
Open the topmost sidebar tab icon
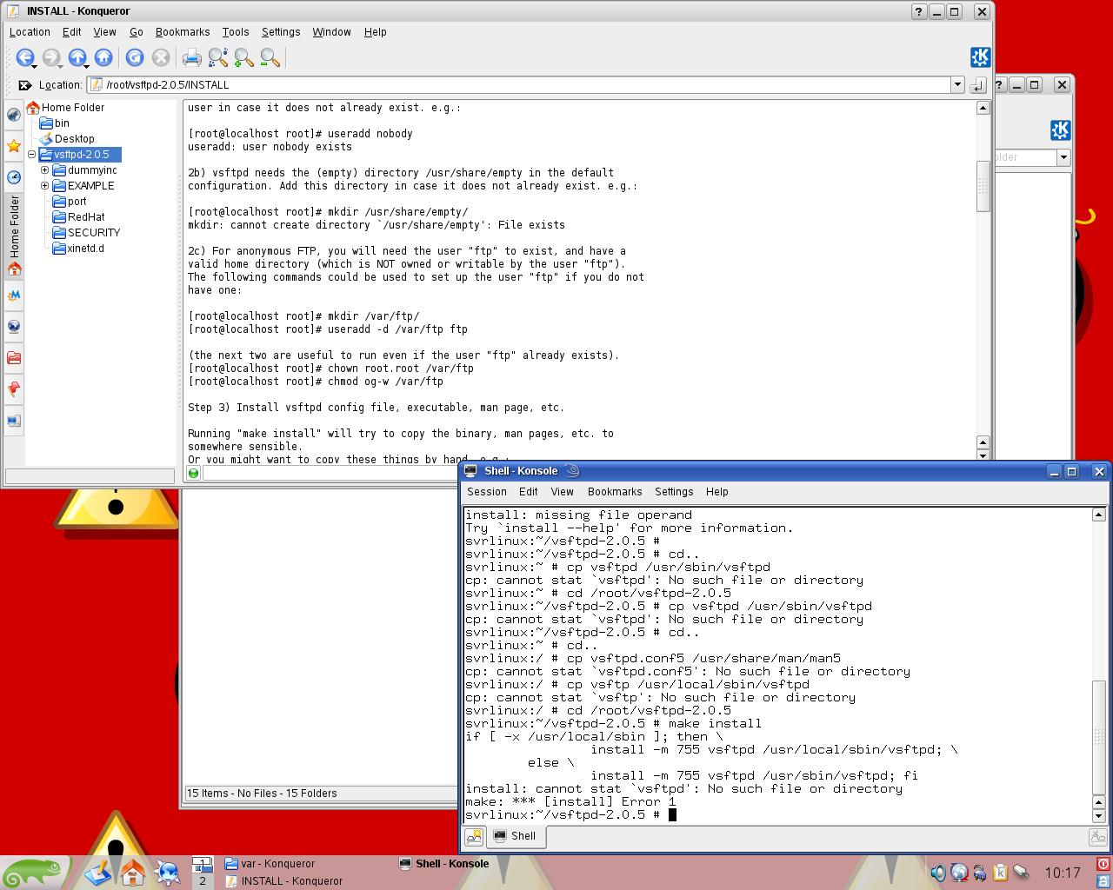coord(14,115)
